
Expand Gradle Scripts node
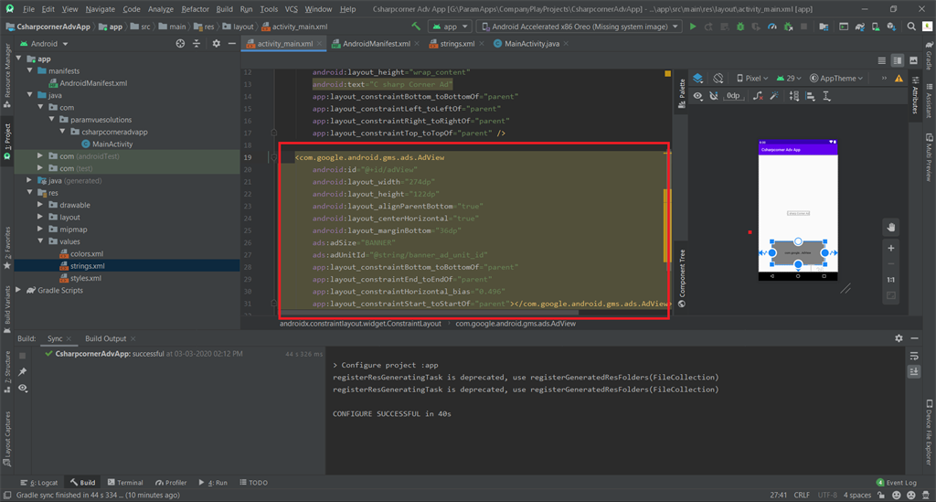pyautogui.click(x=18, y=290)
